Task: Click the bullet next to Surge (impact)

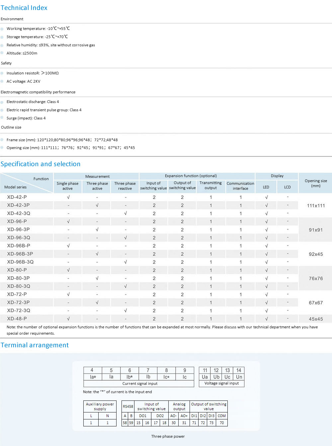Action: [x=2, y=118]
